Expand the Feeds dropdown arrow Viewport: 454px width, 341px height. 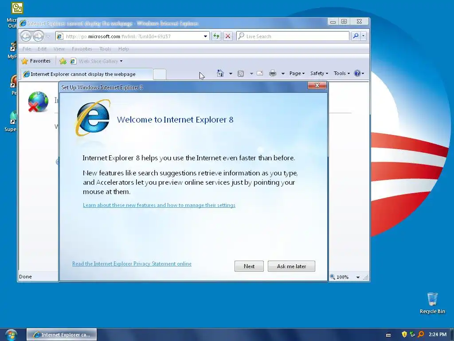252,74
